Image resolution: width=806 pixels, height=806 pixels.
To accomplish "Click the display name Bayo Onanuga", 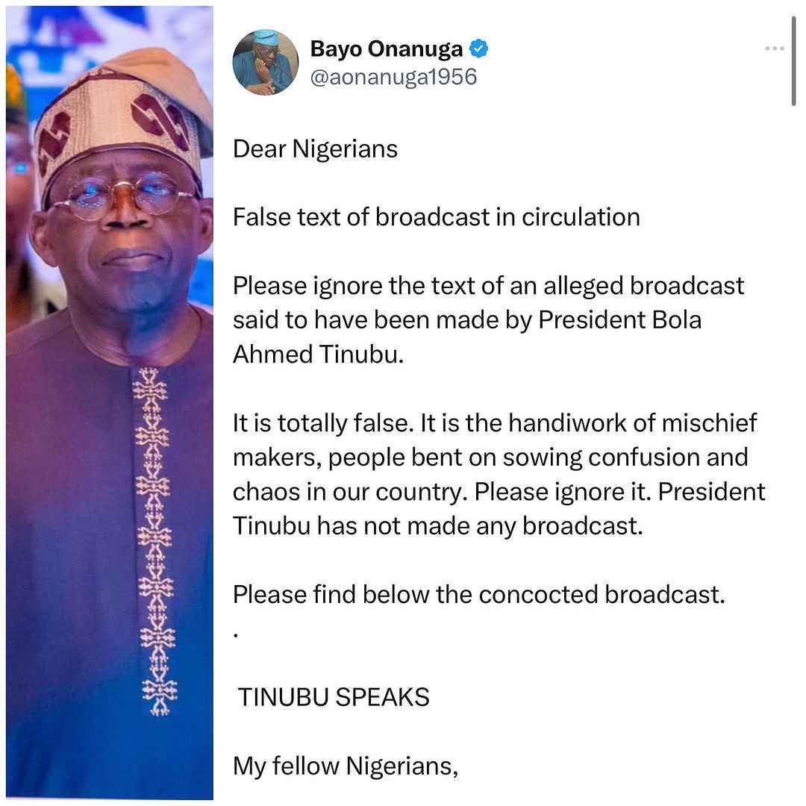I will coord(386,49).
